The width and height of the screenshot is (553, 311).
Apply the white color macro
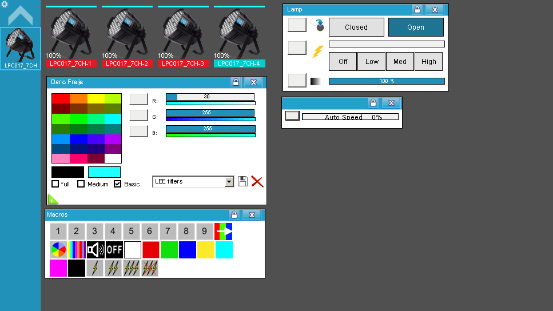pyautogui.click(x=133, y=250)
